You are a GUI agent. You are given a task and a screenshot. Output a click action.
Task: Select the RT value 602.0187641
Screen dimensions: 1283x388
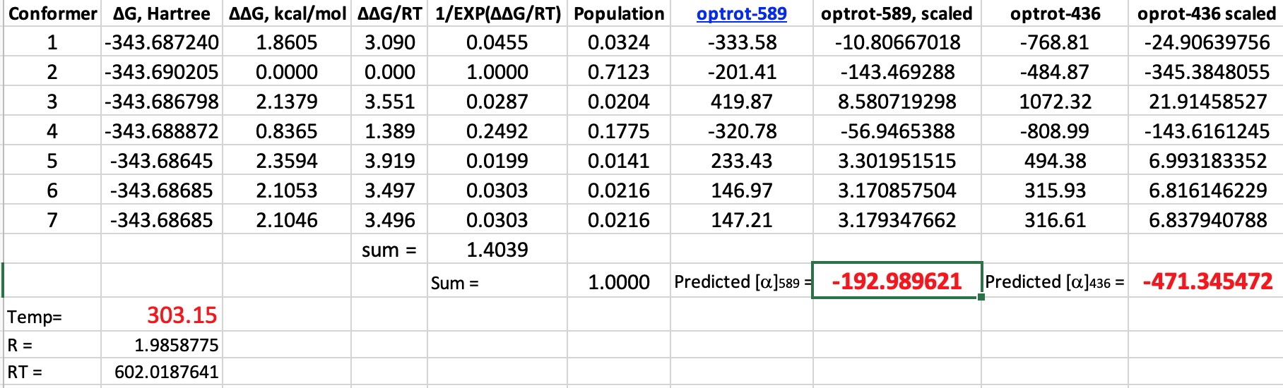tap(167, 372)
